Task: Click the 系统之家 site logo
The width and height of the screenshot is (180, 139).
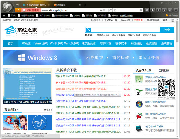Action: [x=21, y=30]
